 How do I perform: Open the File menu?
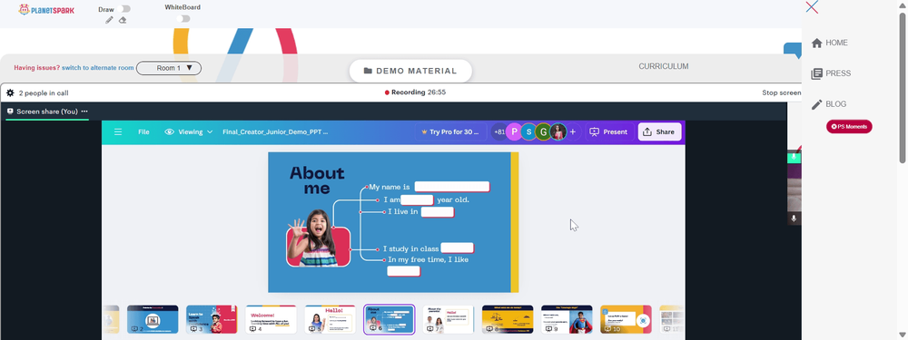[x=143, y=131]
